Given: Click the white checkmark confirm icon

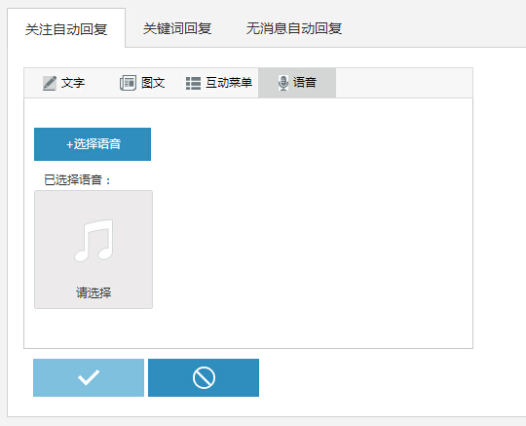Looking at the screenshot, I should point(89,377).
